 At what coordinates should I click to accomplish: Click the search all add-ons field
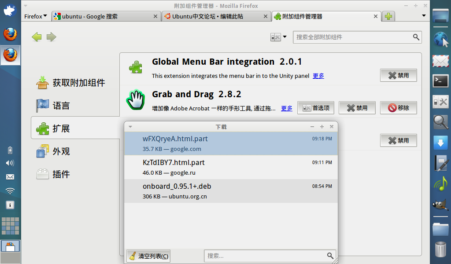click(x=357, y=37)
